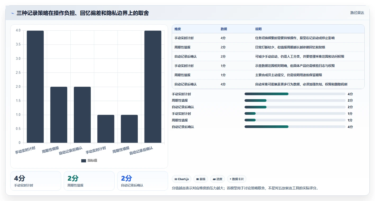Select the cell 示意数据范围相对明确
The image size is (375, 201).
click(295, 66)
